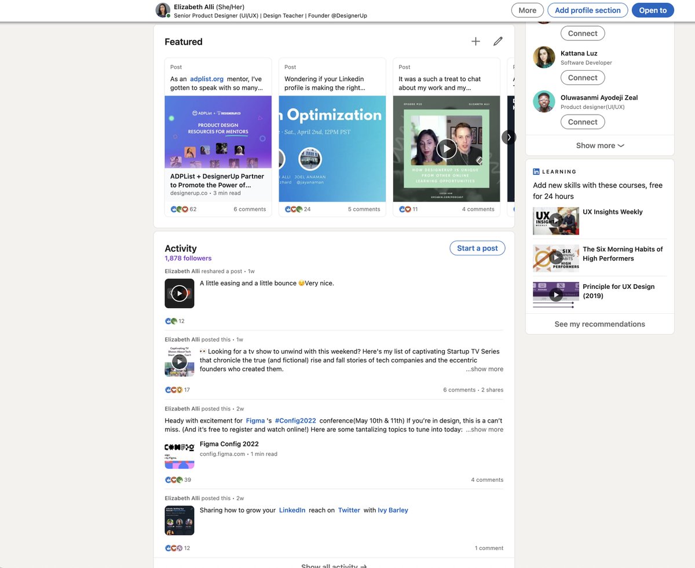Viewport: 695px width, 568px height.
Task: Edit the Featured section via pencil icon
Action: coord(498,41)
